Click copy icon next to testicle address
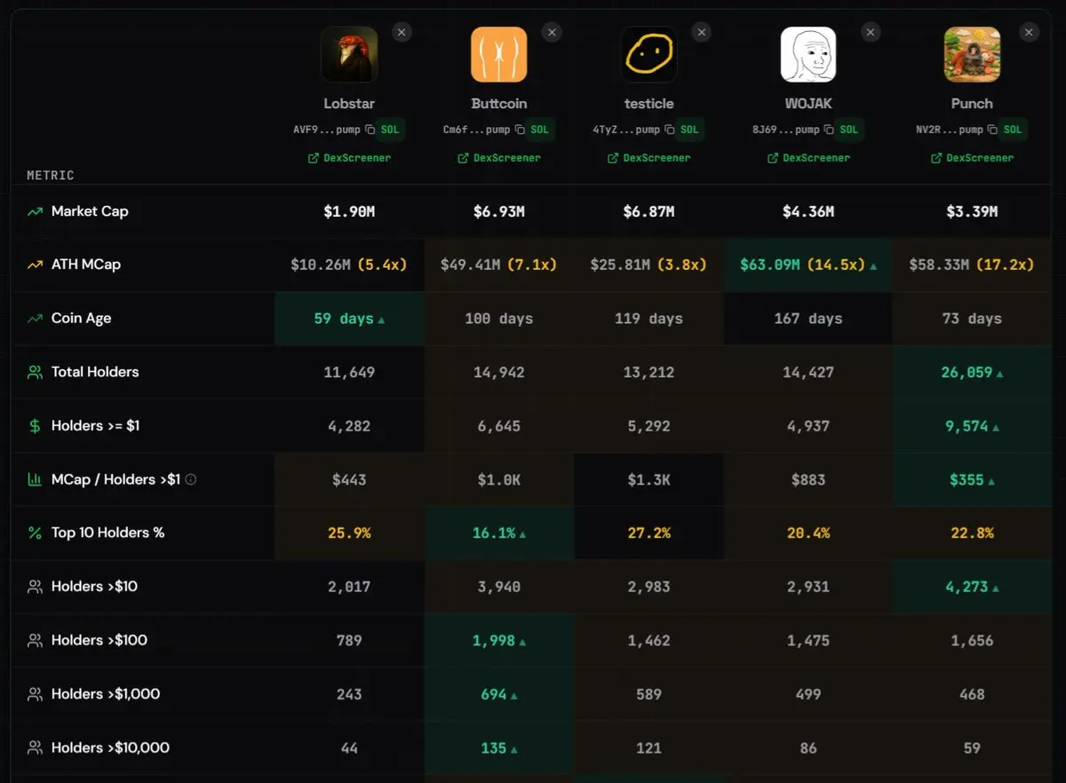The height and width of the screenshot is (783, 1066). pyautogui.click(x=670, y=130)
